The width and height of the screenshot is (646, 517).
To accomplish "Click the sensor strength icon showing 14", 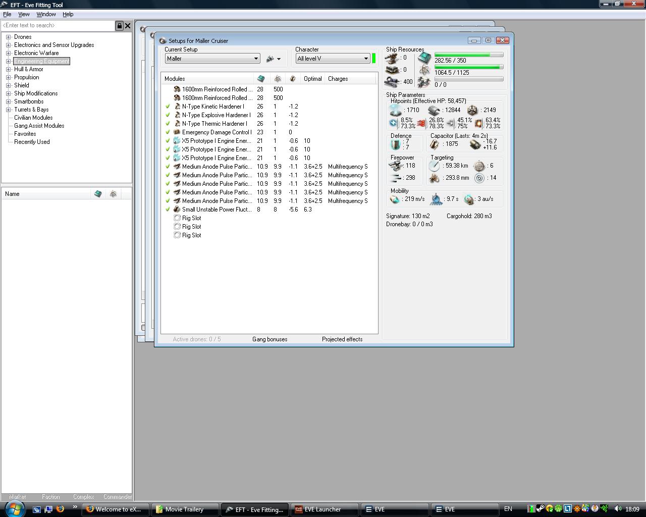I will point(479,178).
